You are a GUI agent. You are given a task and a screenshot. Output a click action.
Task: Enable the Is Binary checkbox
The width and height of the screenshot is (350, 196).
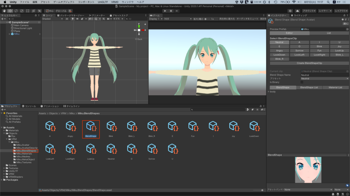[x=302, y=82]
